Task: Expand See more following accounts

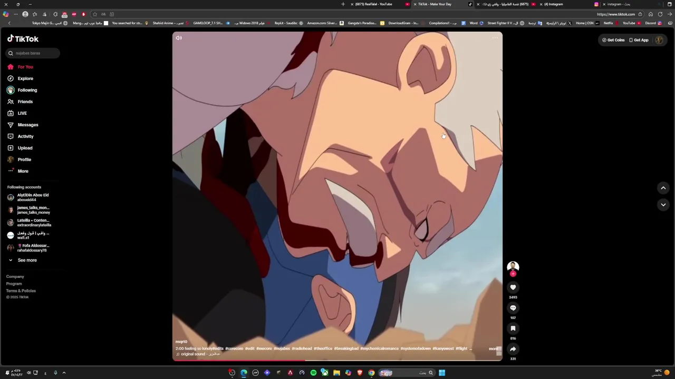Action: (22, 260)
